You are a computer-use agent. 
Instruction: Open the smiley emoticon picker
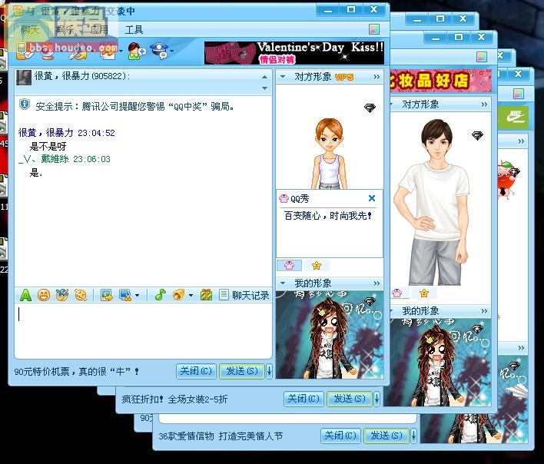click(x=44, y=295)
